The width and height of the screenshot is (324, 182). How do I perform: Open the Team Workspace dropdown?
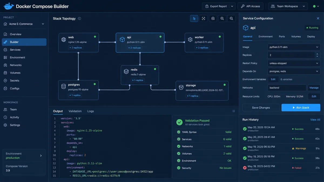(288, 6)
